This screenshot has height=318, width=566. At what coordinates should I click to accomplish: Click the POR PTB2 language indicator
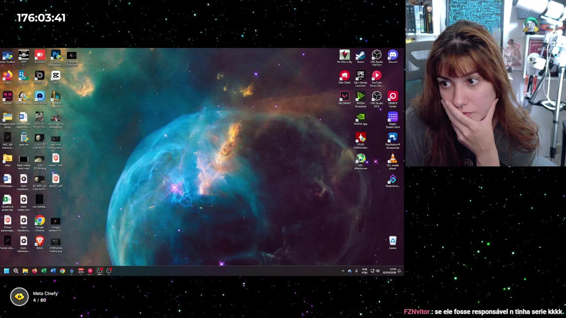[365, 271]
